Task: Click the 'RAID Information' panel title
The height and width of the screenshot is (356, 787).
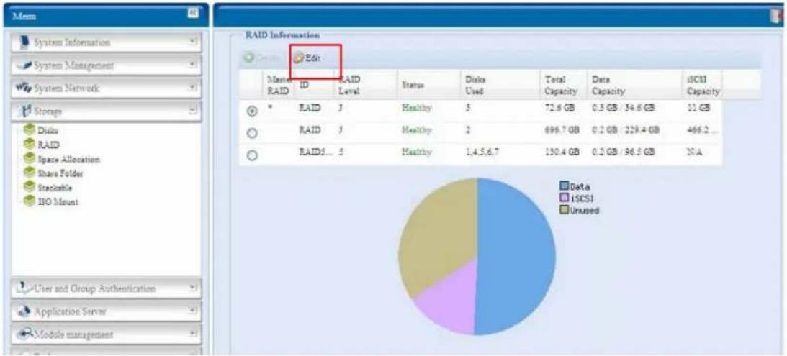Action: (282, 36)
